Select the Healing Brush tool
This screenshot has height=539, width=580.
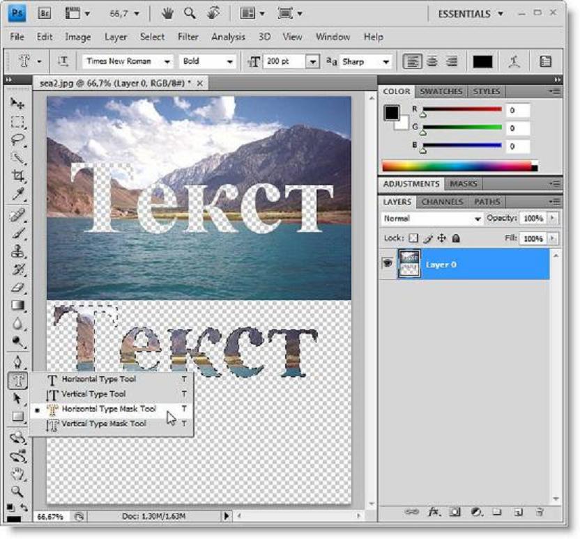point(17,215)
